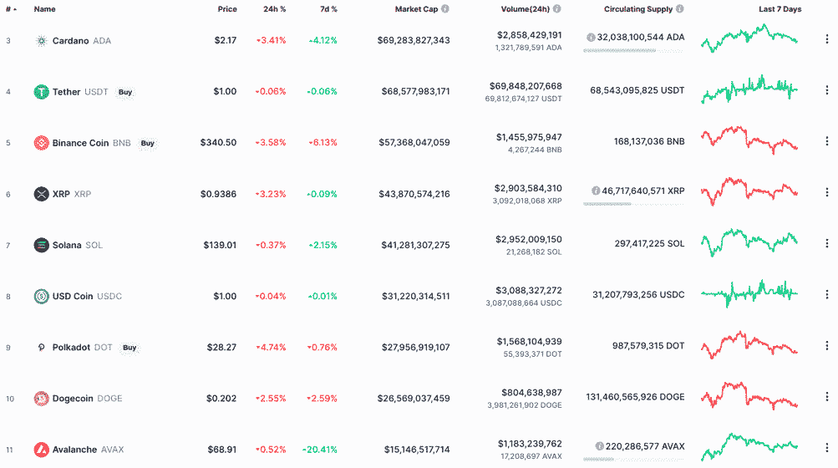Viewport: 838px width, 468px height.
Task: Click the Circulating Supply info icon
Action: 679,8
